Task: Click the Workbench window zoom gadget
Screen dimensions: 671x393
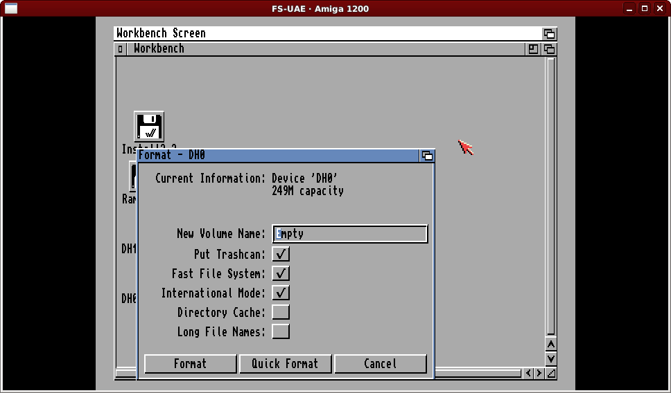Action: point(533,49)
